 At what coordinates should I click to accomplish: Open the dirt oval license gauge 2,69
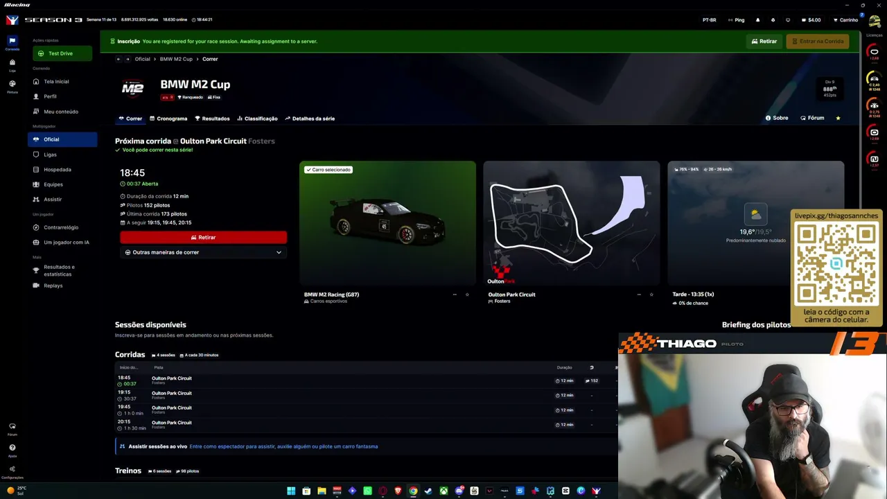click(x=874, y=133)
